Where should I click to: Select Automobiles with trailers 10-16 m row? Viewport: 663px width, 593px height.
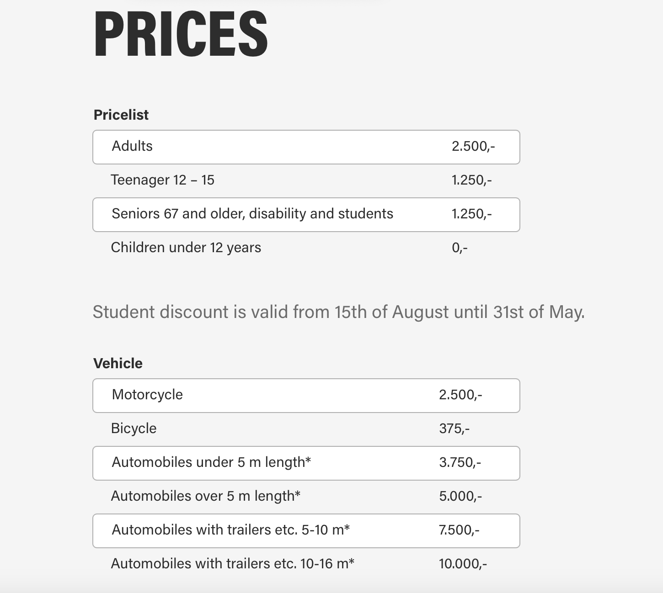pos(306,564)
